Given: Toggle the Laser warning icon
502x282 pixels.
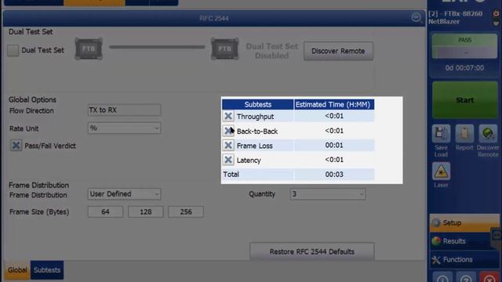Looking at the screenshot, I should click(x=441, y=171).
